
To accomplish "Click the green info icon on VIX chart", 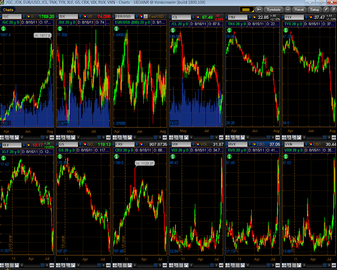I will 173,156.
